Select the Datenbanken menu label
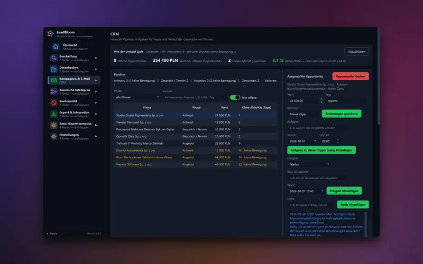The height and width of the screenshot is (264, 423). pos(69,68)
